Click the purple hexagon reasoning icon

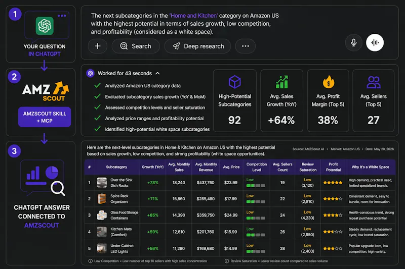91,73
